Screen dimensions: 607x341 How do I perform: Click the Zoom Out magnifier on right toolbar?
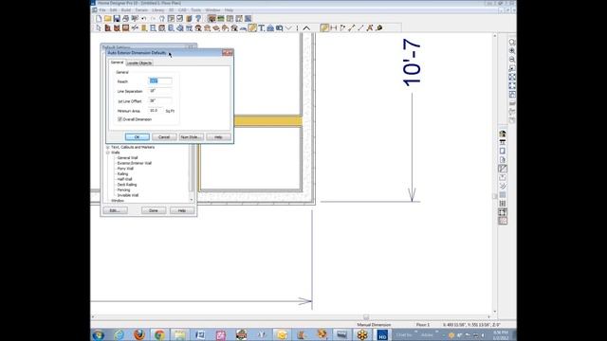click(512, 60)
